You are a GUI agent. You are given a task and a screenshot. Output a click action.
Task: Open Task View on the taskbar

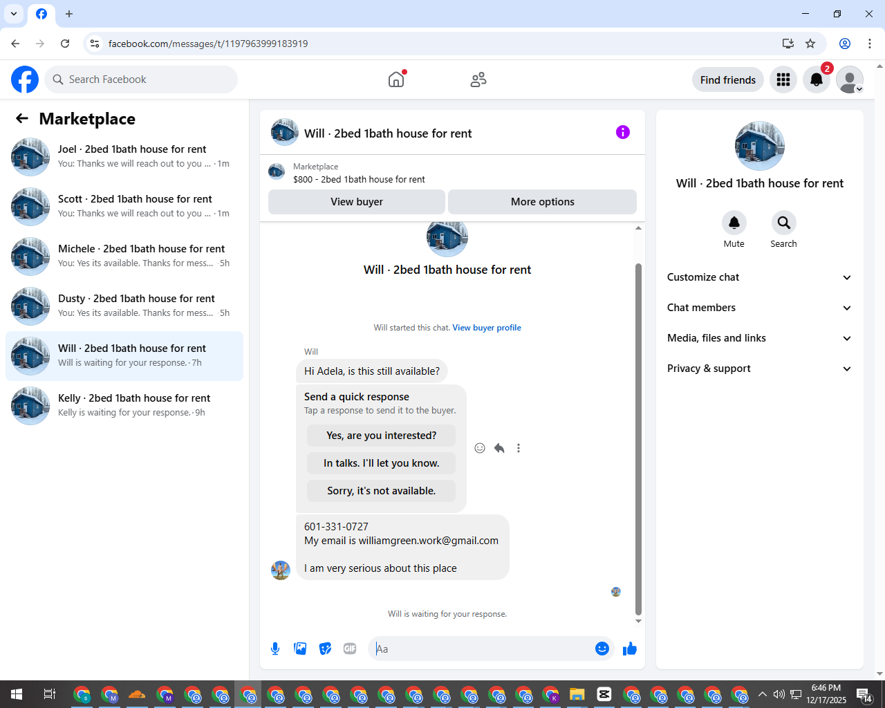coord(50,694)
